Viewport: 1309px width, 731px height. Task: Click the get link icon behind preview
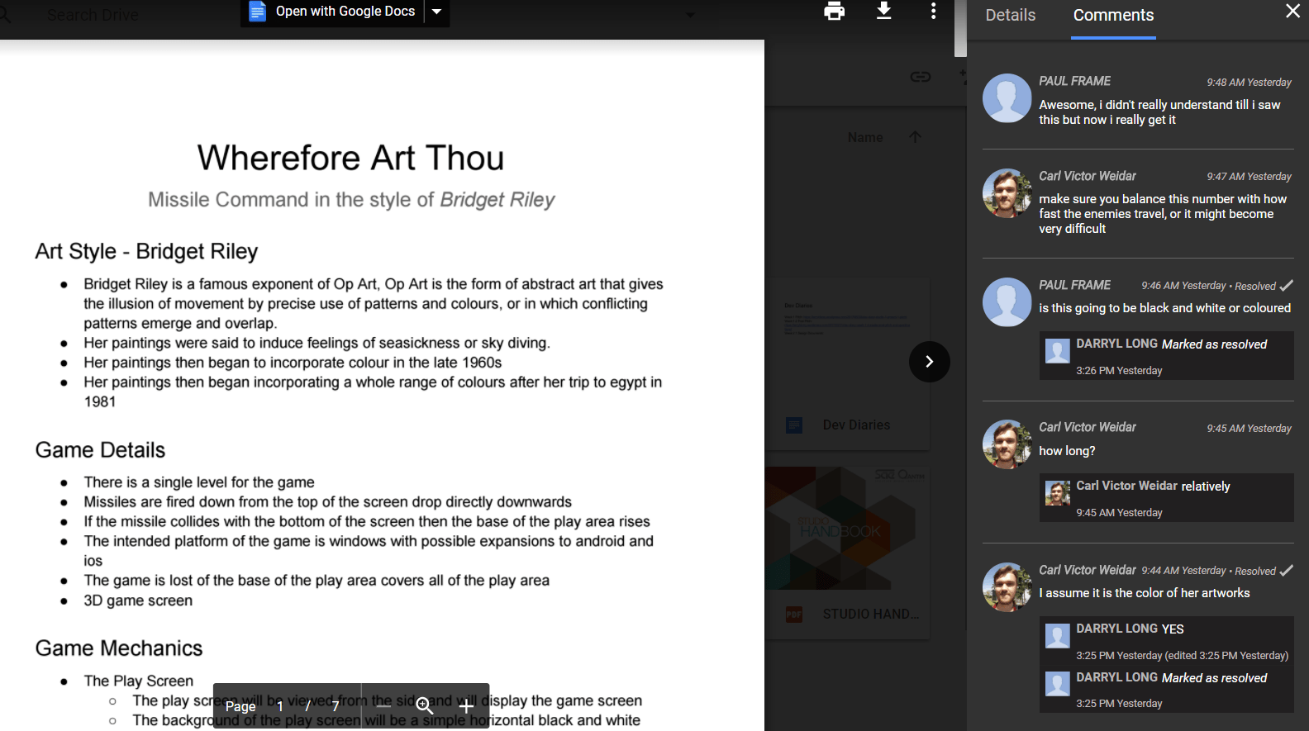tap(921, 77)
